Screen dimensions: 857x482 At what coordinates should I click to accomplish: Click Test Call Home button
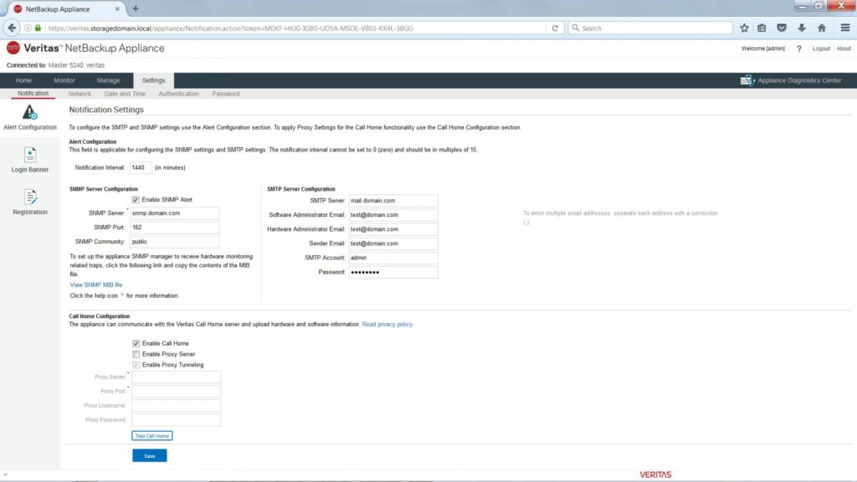(152, 435)
